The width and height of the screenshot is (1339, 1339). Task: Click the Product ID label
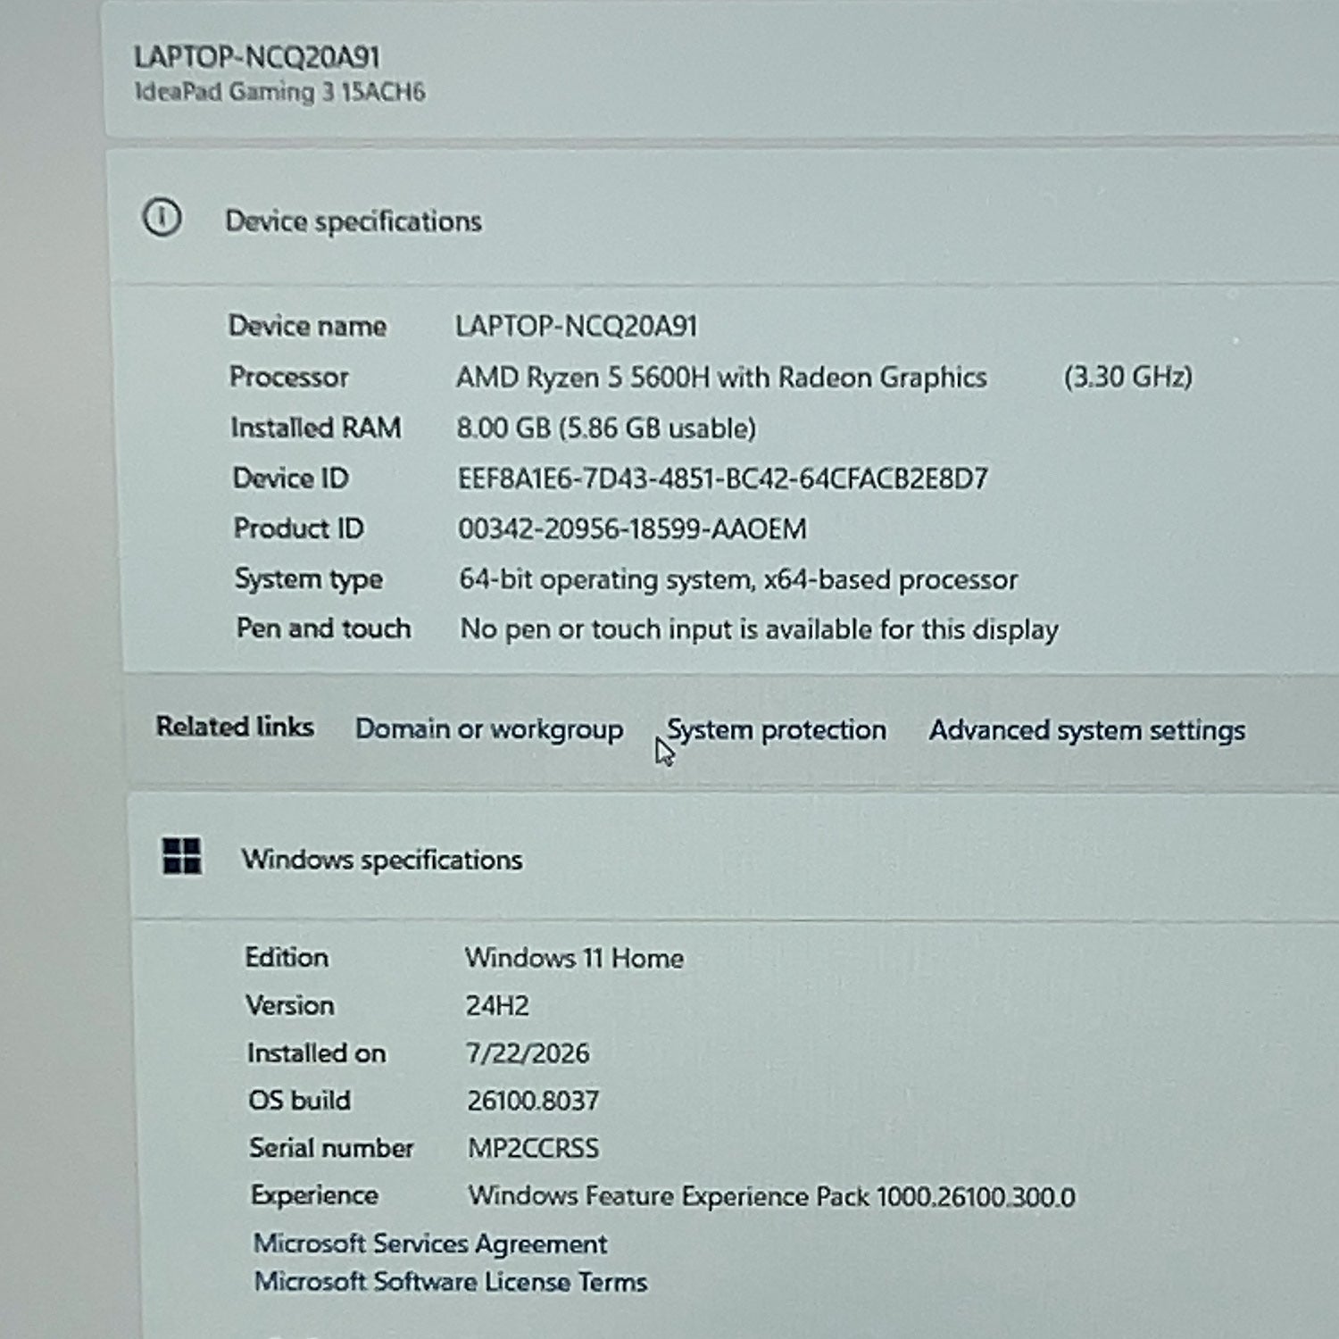(x=299, y=528)
